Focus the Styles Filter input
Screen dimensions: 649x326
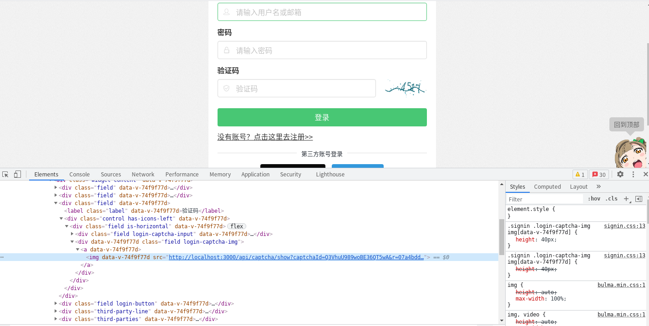(x=545, y=199)
